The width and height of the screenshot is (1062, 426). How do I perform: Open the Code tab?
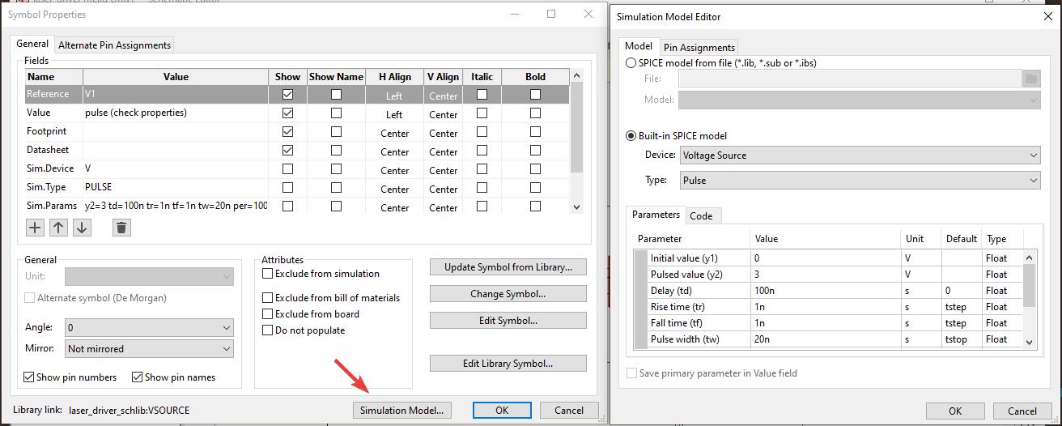coord(701,216)
